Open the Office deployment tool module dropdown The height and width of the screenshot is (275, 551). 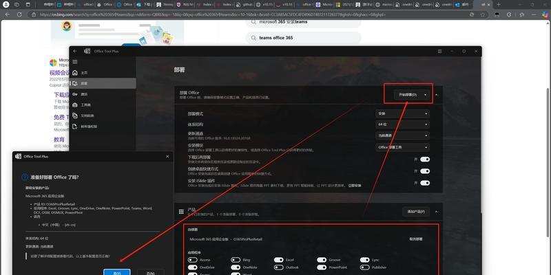pyautogui.click(x=402, y=147)
